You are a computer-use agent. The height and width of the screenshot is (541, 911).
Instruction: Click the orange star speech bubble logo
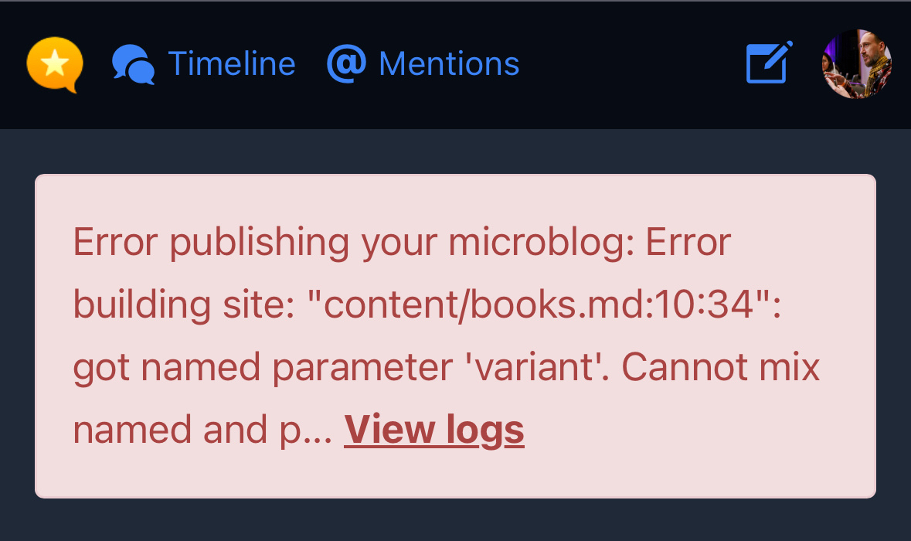(55, 65)
